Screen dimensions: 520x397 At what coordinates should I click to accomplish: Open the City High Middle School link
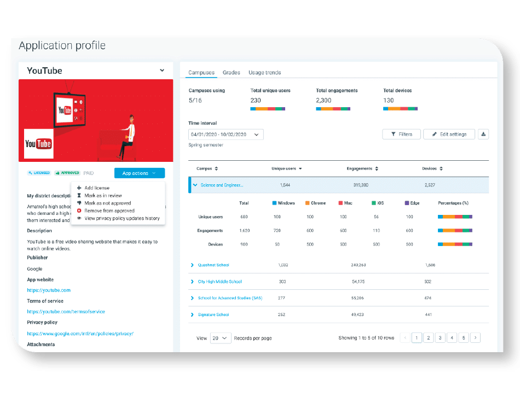pos(219,282)
